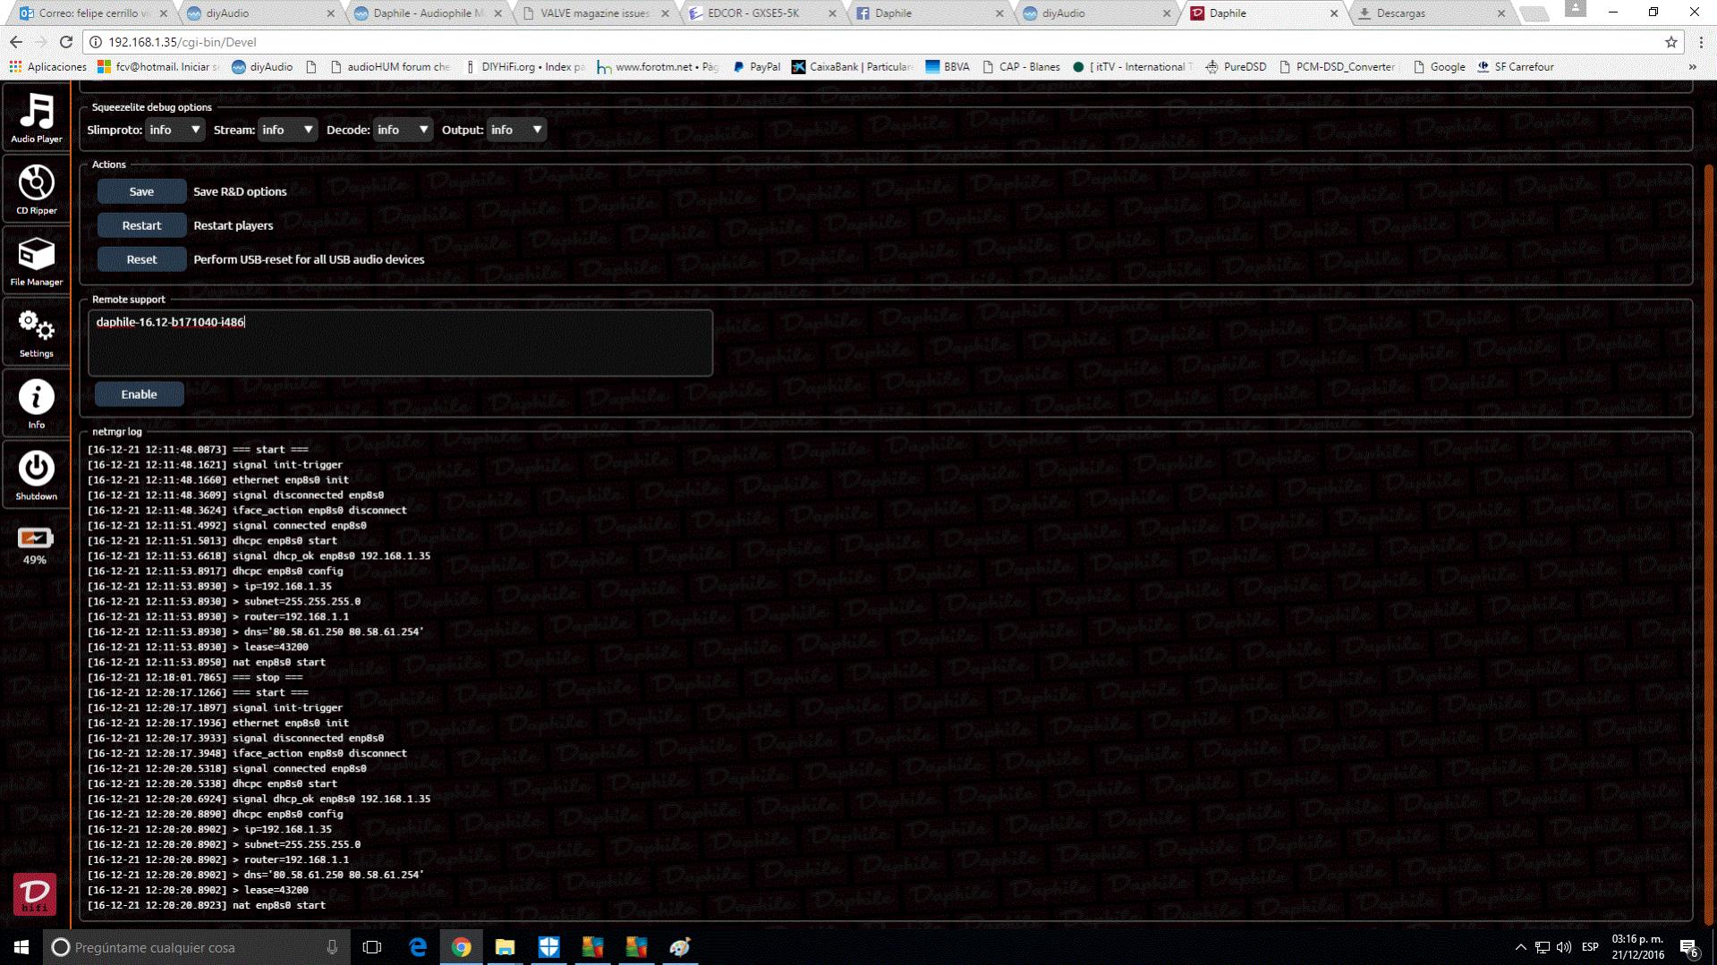The width and height of the screenshot is (1717, 965).
Task: Open File Explorer from the taskbar
Action: pos(505,947)
